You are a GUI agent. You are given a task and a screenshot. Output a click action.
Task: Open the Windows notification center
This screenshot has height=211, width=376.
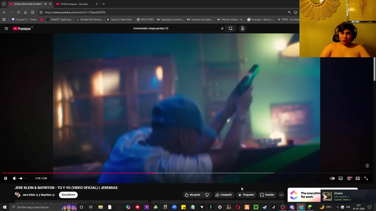pyautogui.click(x=370, y=207)
